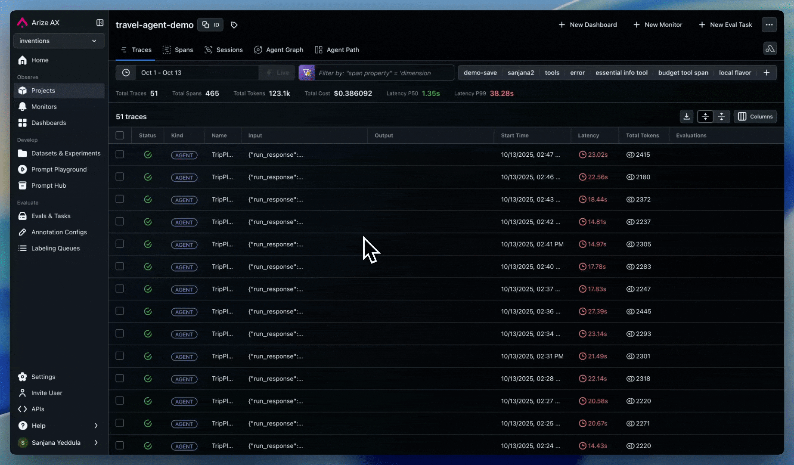Download the traces table
The width and height of the screenshot is (794, 465).
tap(686, 117)
